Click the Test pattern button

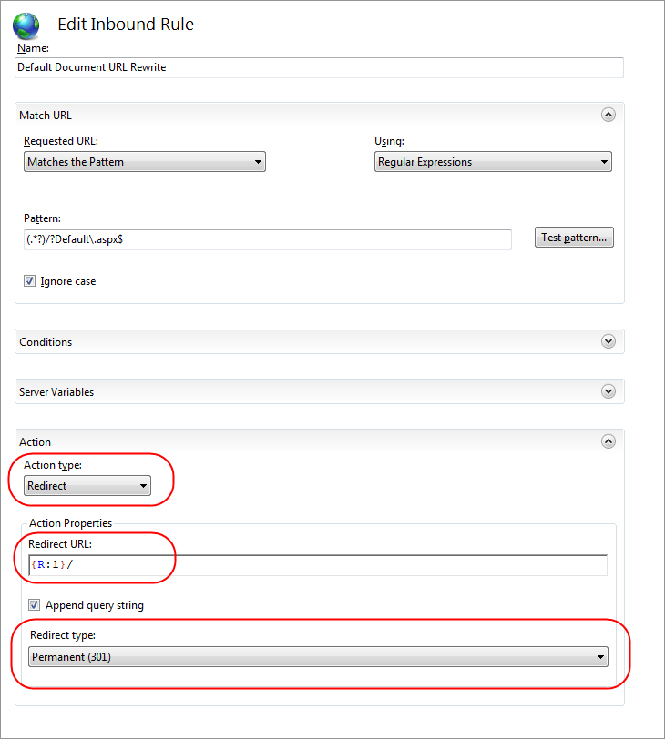click(574, 237)
